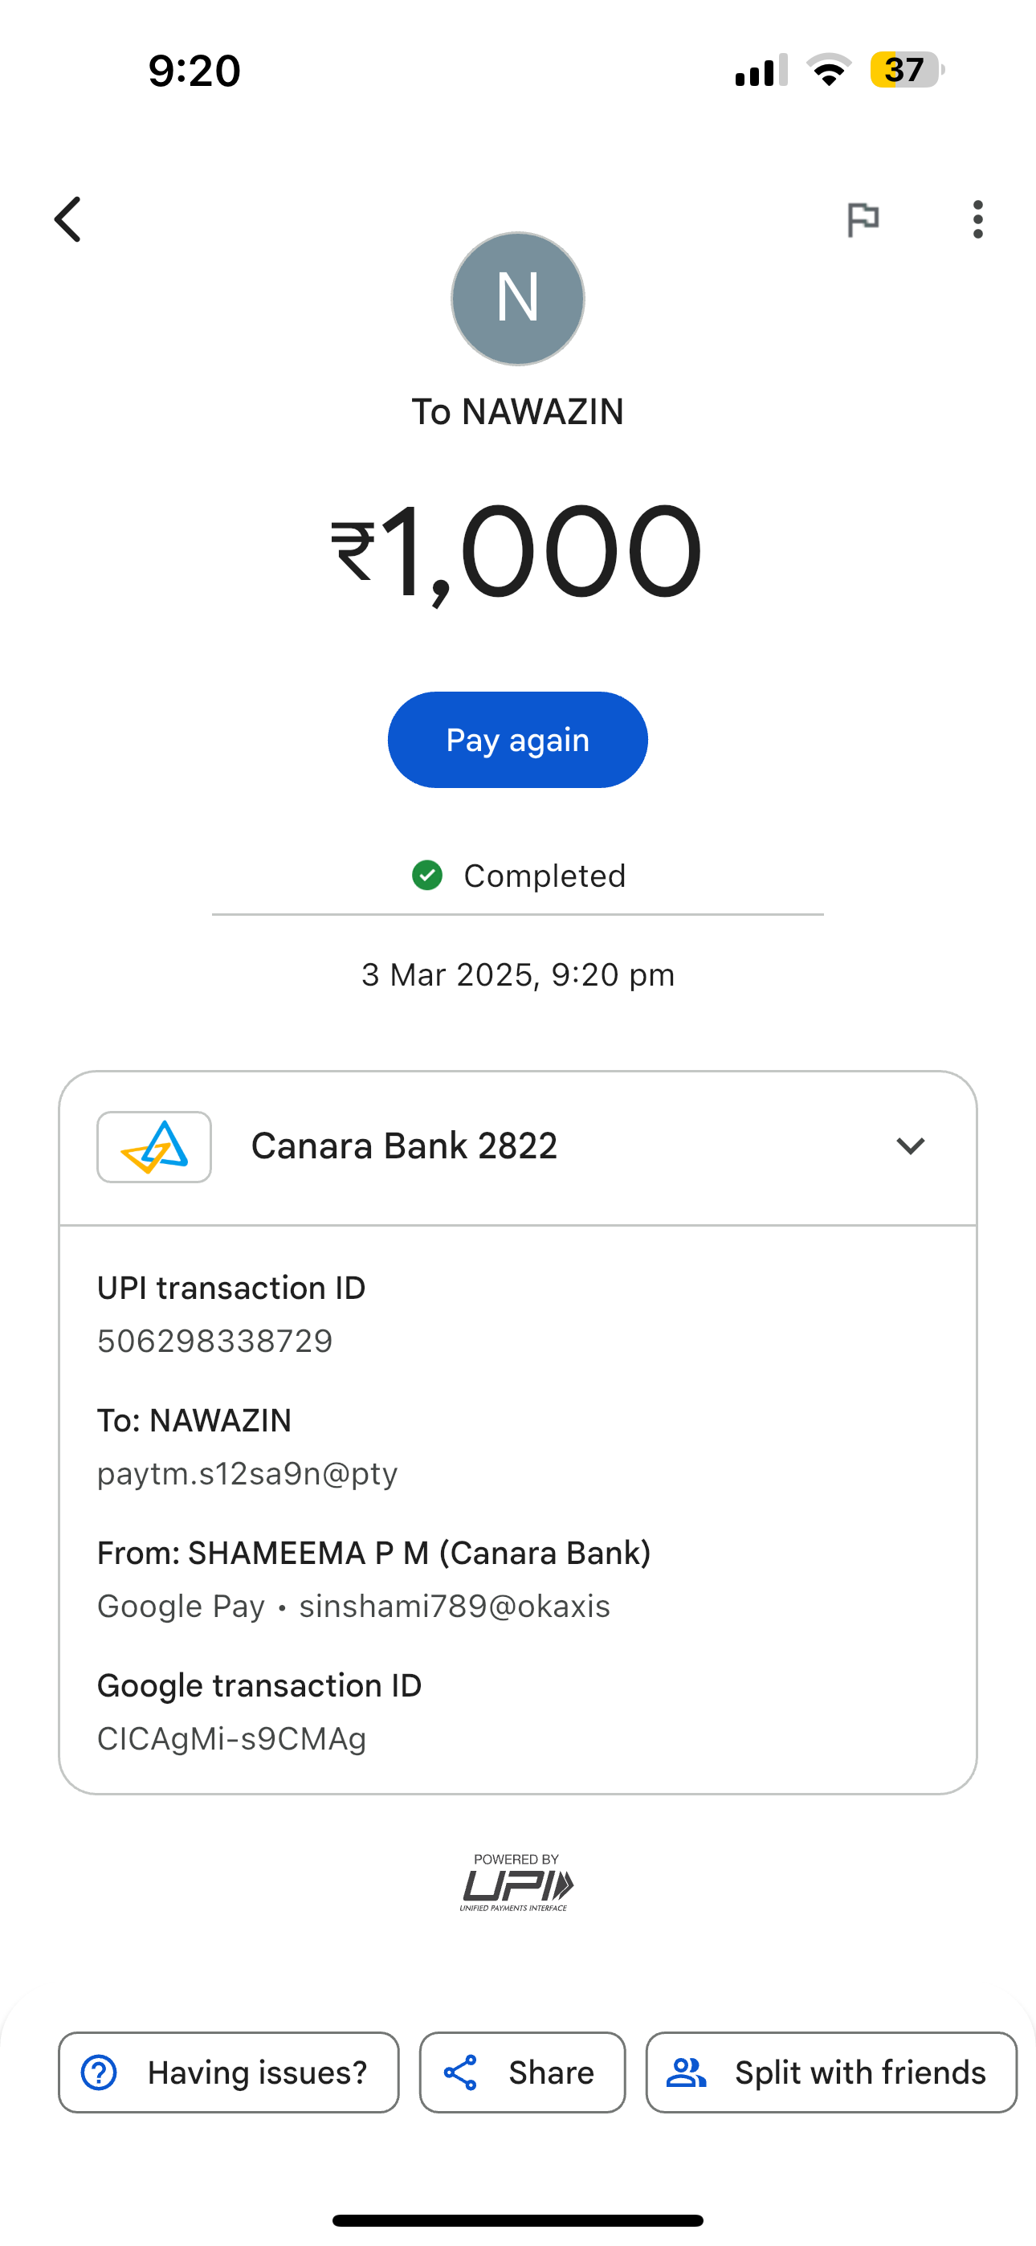Tap the NAWAZIN avatar circle

[517, 298]
